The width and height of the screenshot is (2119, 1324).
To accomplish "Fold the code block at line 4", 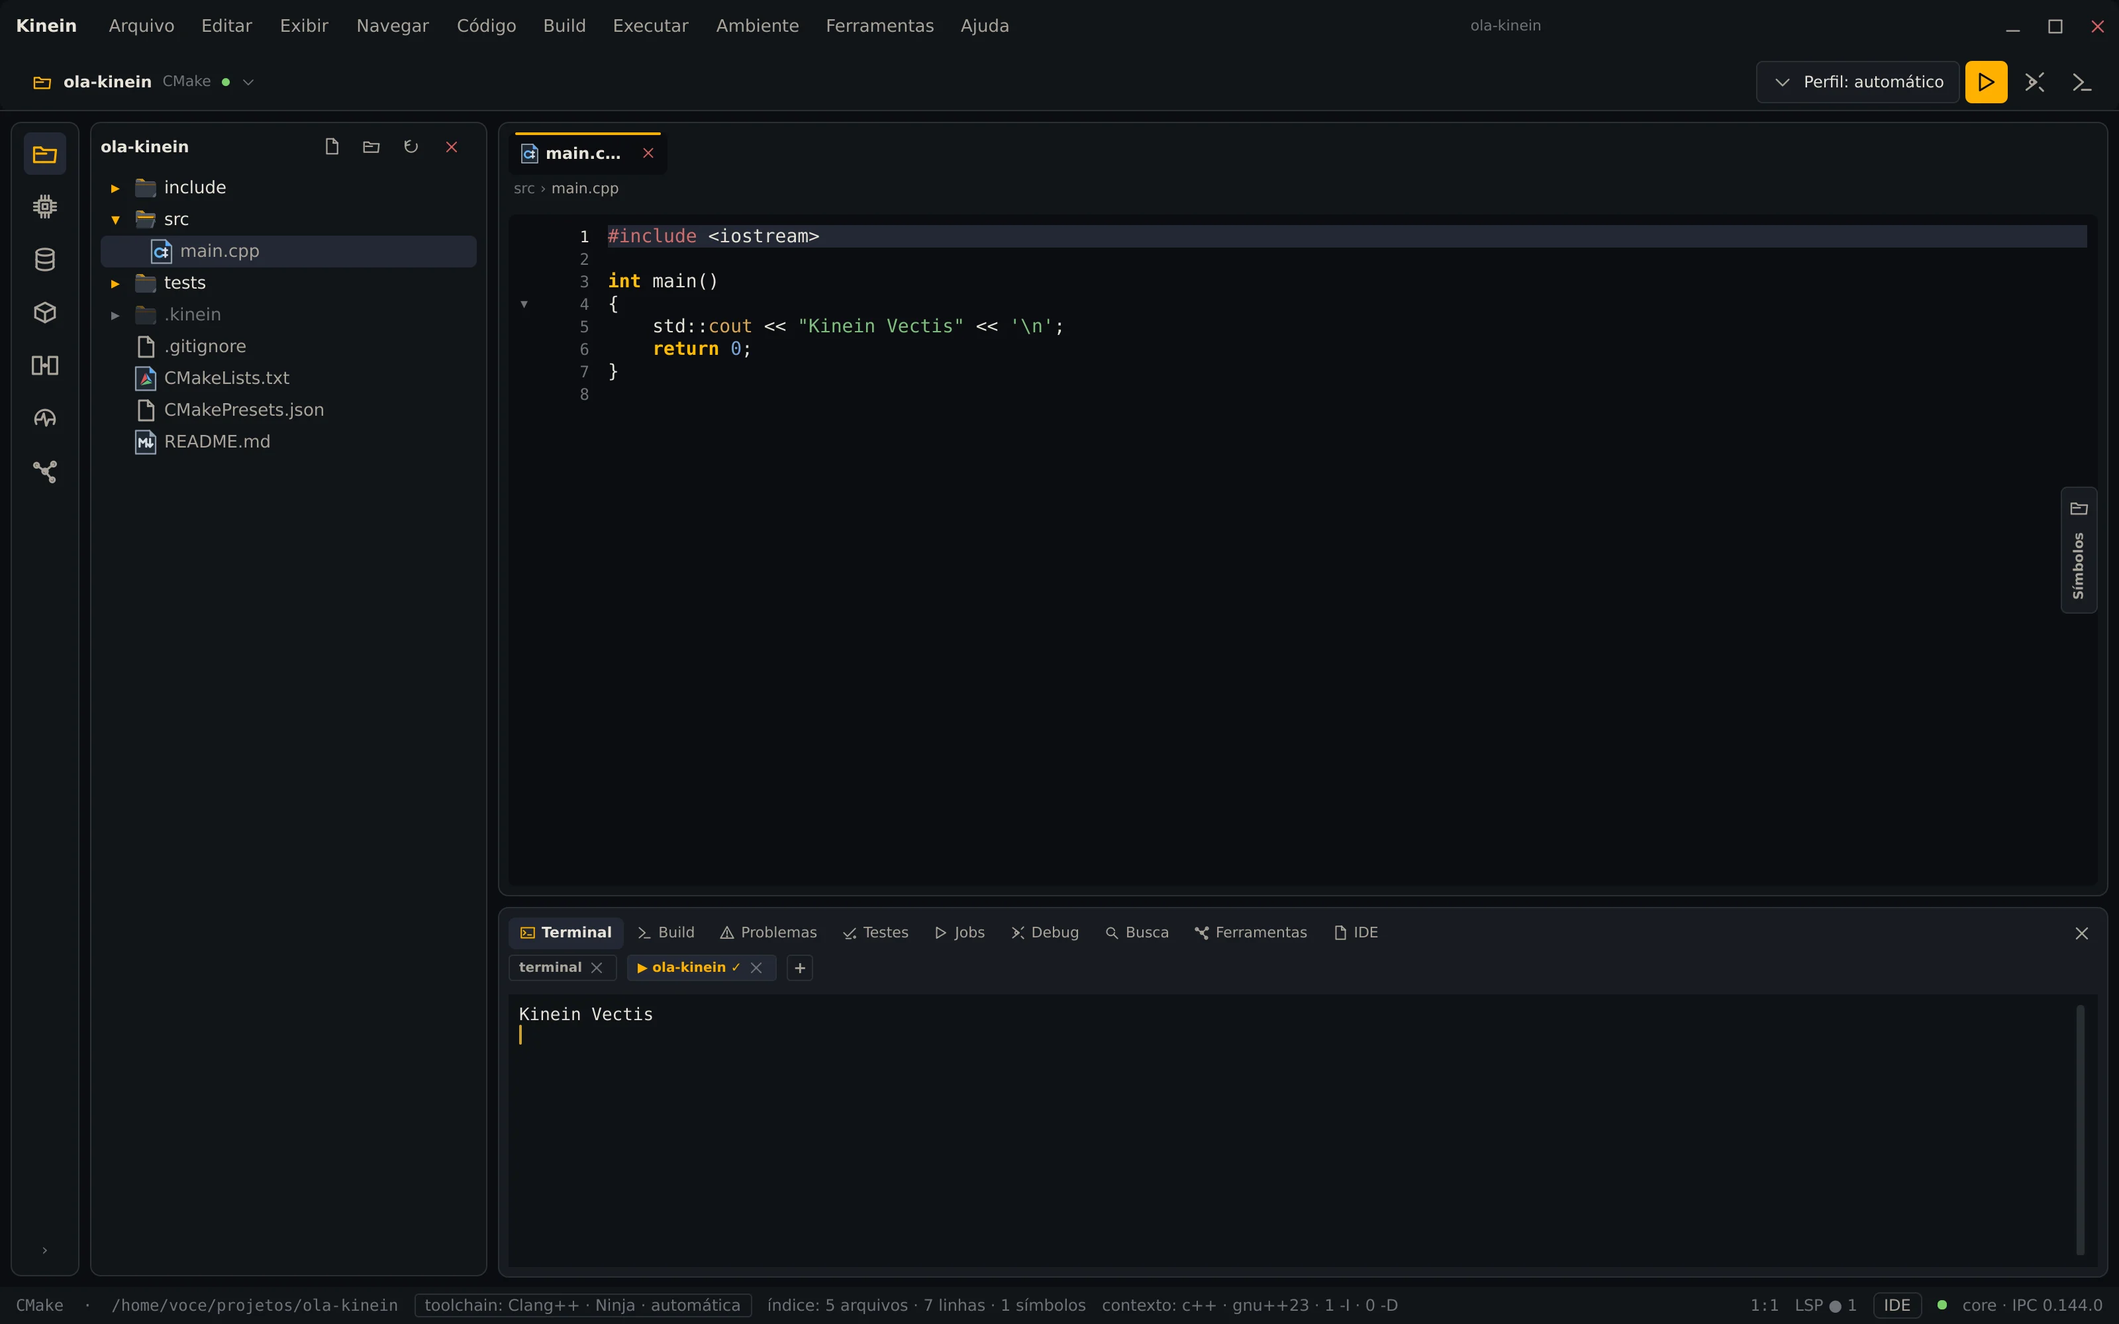I will [x=524, y=304].
